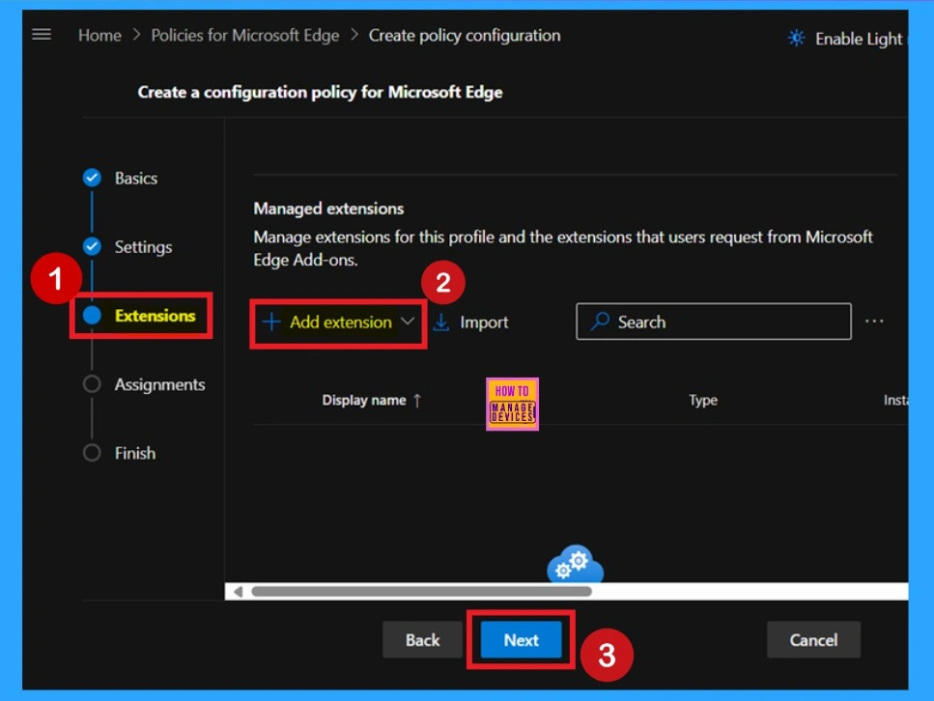
Task: Click the Managed extensions heading
Action: coord(328,209)
